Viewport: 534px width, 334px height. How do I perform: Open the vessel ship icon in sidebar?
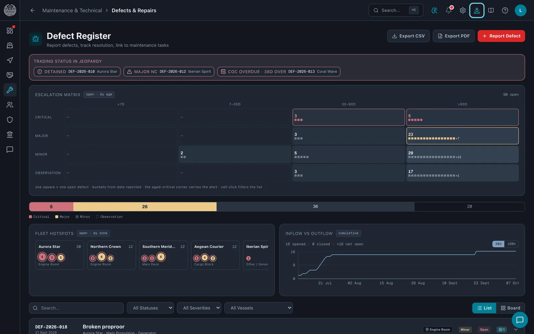[10, 45]
